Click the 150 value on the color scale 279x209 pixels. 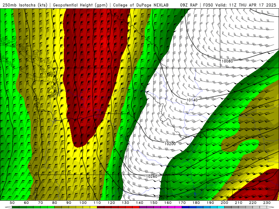pyautogui.click(x=154, y=203)
